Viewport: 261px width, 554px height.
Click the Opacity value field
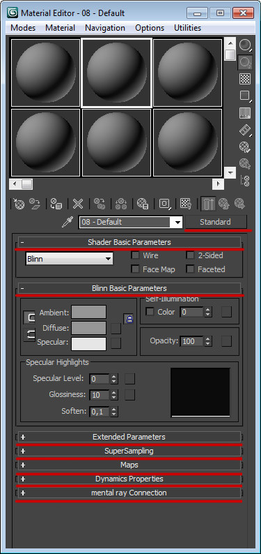pyautogui.click(x=192, y=341)
